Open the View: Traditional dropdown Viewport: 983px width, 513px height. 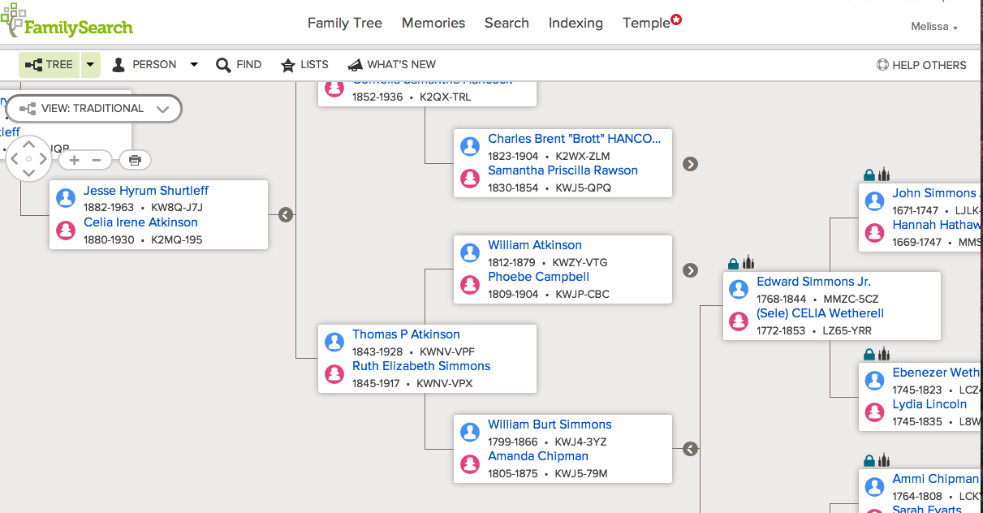point(93,109)
